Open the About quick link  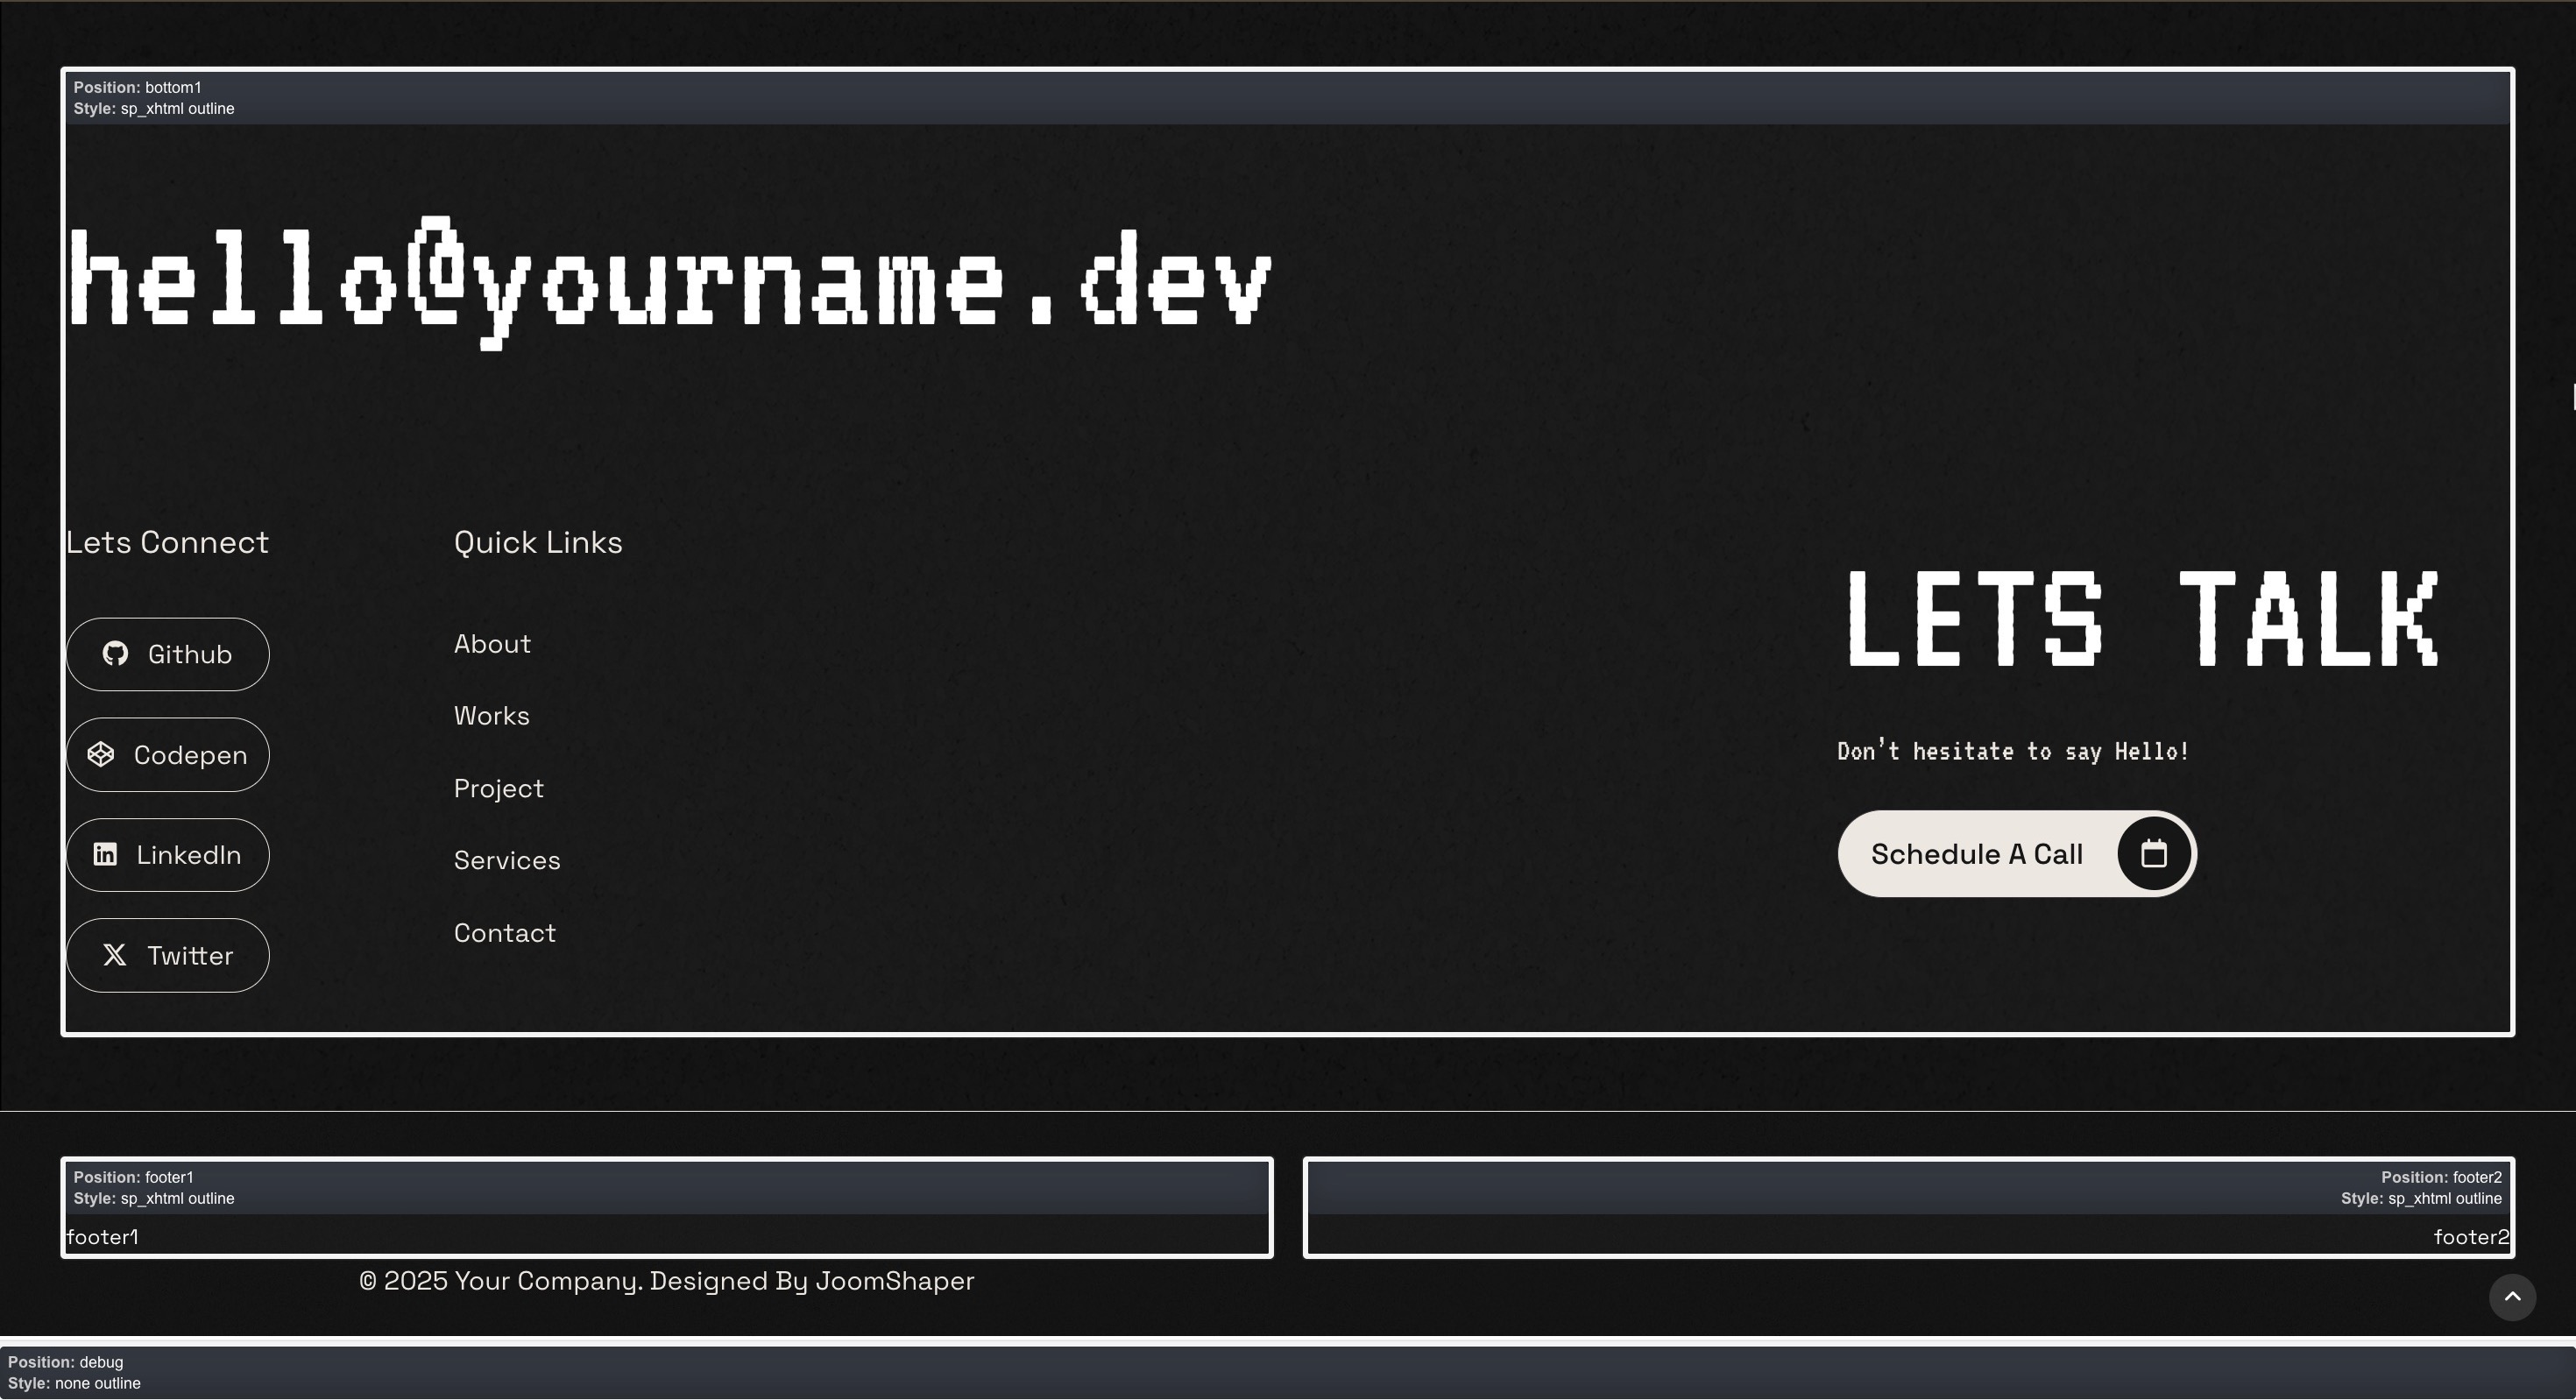click(492, 644)
